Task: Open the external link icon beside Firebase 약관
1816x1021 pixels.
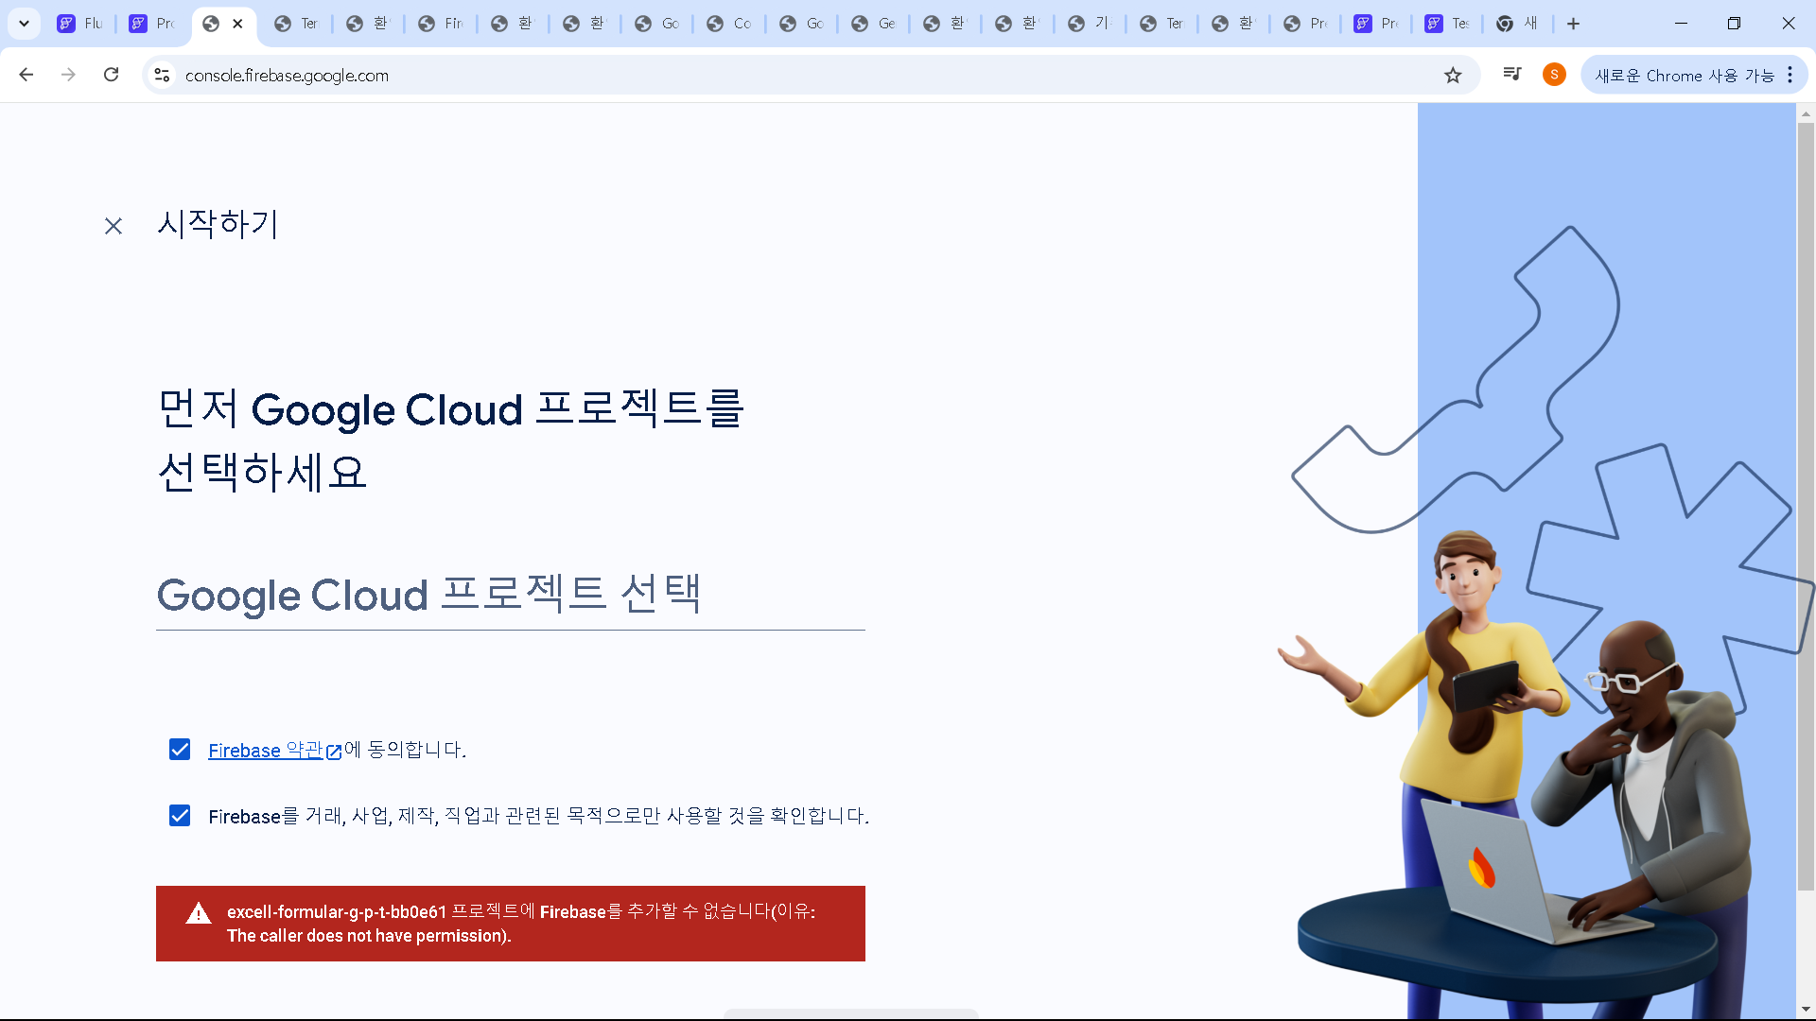Action: (334, 752)
